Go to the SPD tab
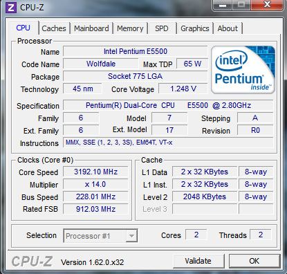The height and width of the screenshot is (274, 287). (162, 28)
